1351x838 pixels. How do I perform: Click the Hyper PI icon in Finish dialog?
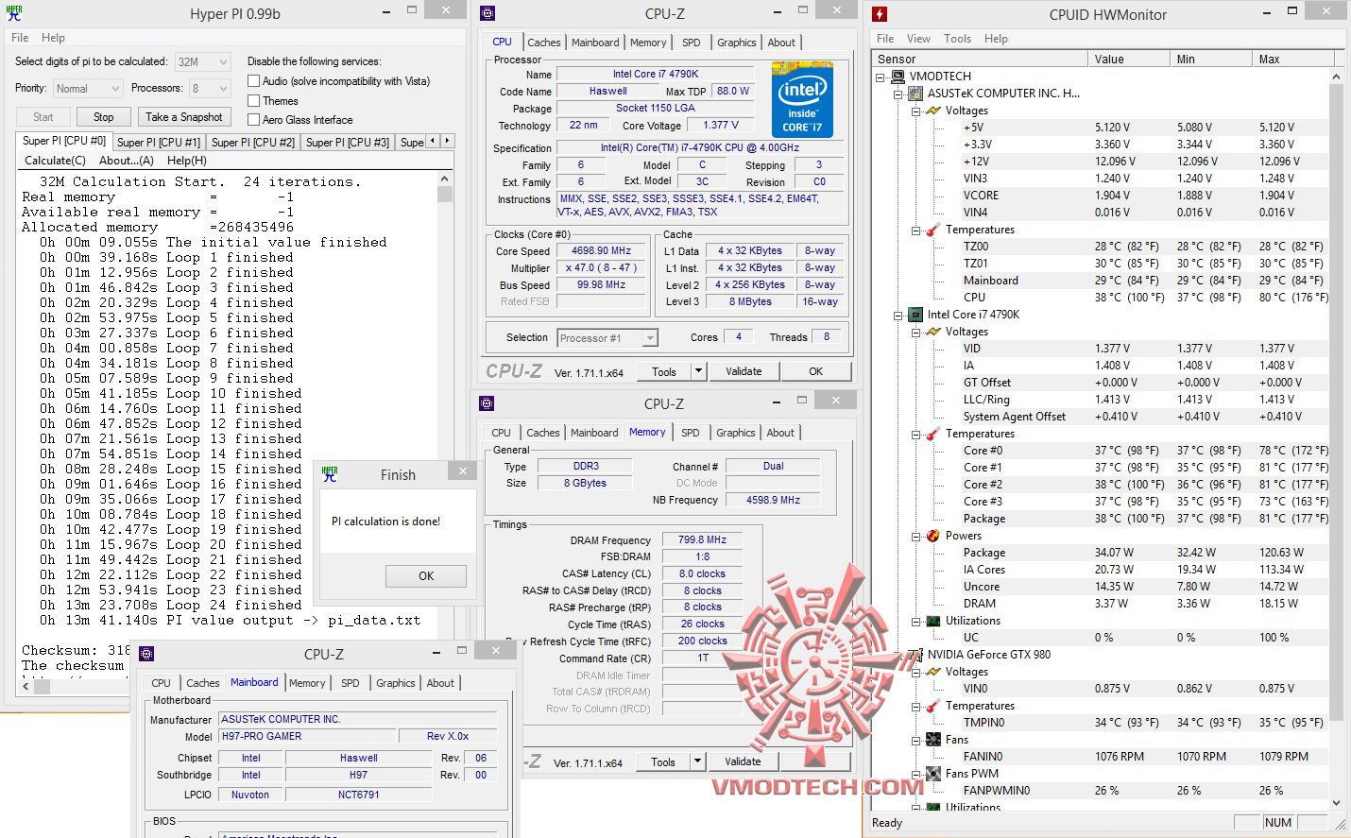pyautogui.click(x=330, y=474)
